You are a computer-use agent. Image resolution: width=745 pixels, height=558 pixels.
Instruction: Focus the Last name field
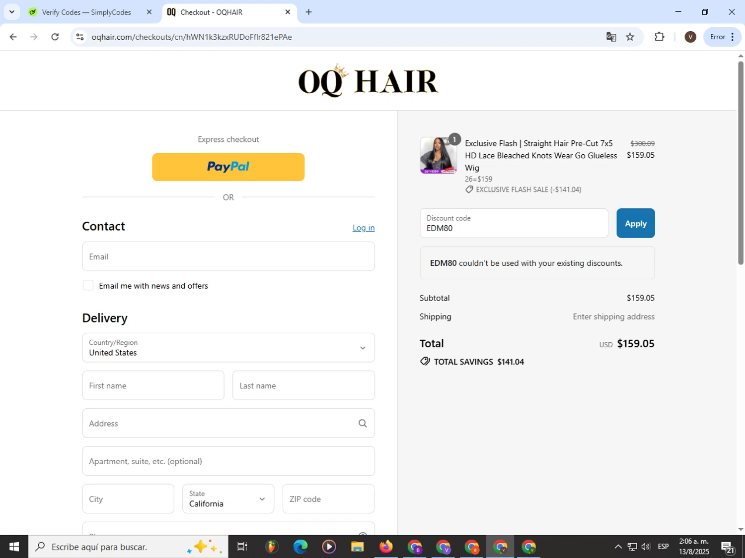(303, 385)
